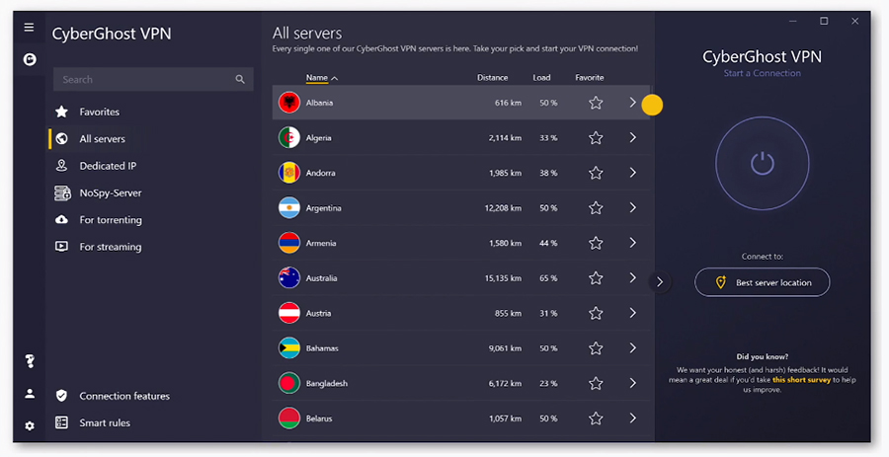The width and height of the screenshot is (889, 457).
Task: Click the Smart rules icon
Action: 62,422
